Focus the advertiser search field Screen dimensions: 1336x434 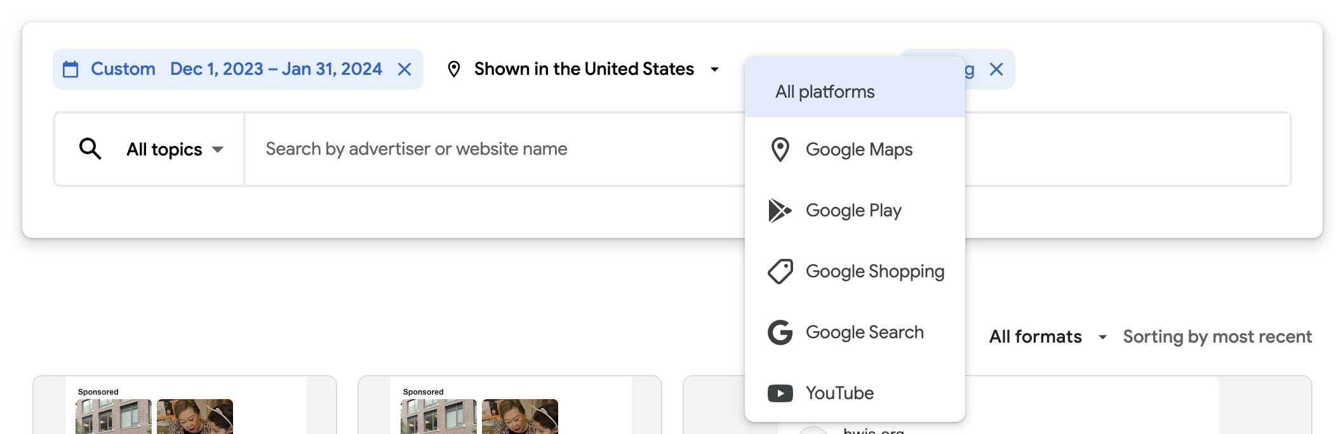coord(495,149)
